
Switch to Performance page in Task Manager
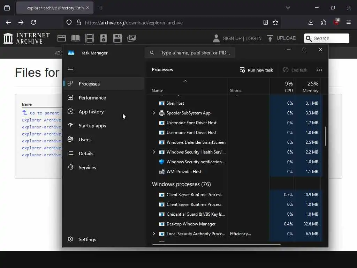(x=104, y=98)
